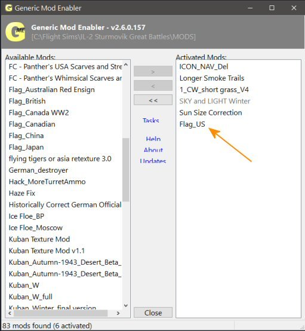The image size is (305, 331).
Task: Check for Updates link
Action: click(153, 161)
